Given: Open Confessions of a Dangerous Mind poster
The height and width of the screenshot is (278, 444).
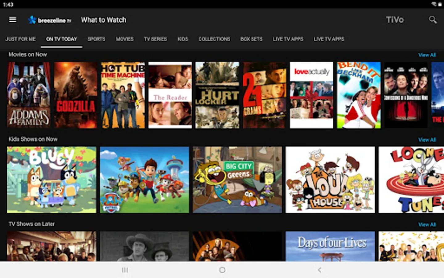Looking at the screenshot, I should click(406, 95).
